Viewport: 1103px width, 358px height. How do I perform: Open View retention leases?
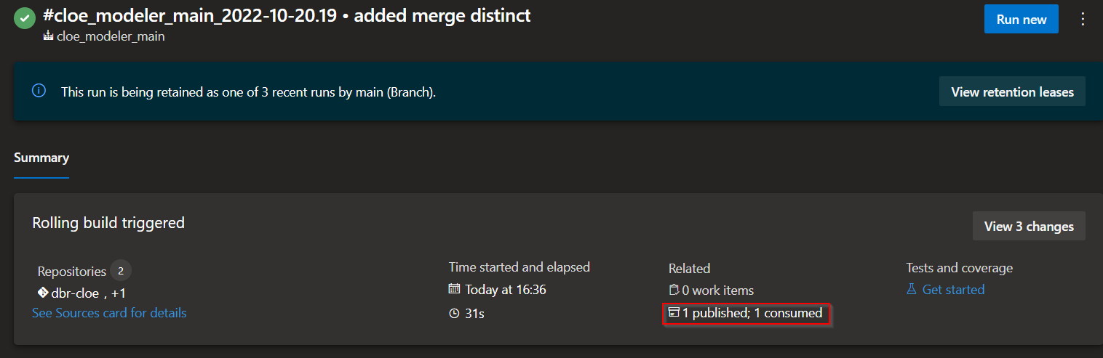[x=1012, y=91]
